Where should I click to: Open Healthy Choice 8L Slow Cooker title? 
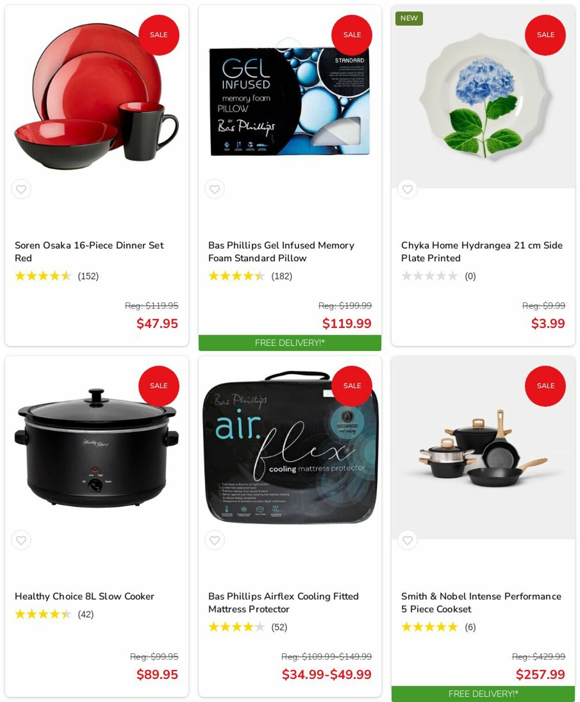coord(84,596)
